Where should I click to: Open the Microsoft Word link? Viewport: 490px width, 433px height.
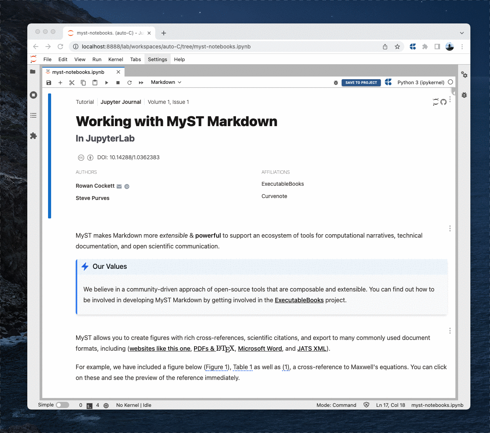[260, 348]
